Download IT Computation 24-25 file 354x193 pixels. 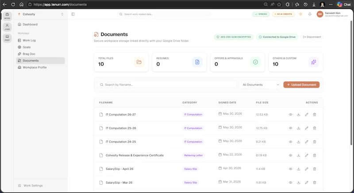pos(298,142)
